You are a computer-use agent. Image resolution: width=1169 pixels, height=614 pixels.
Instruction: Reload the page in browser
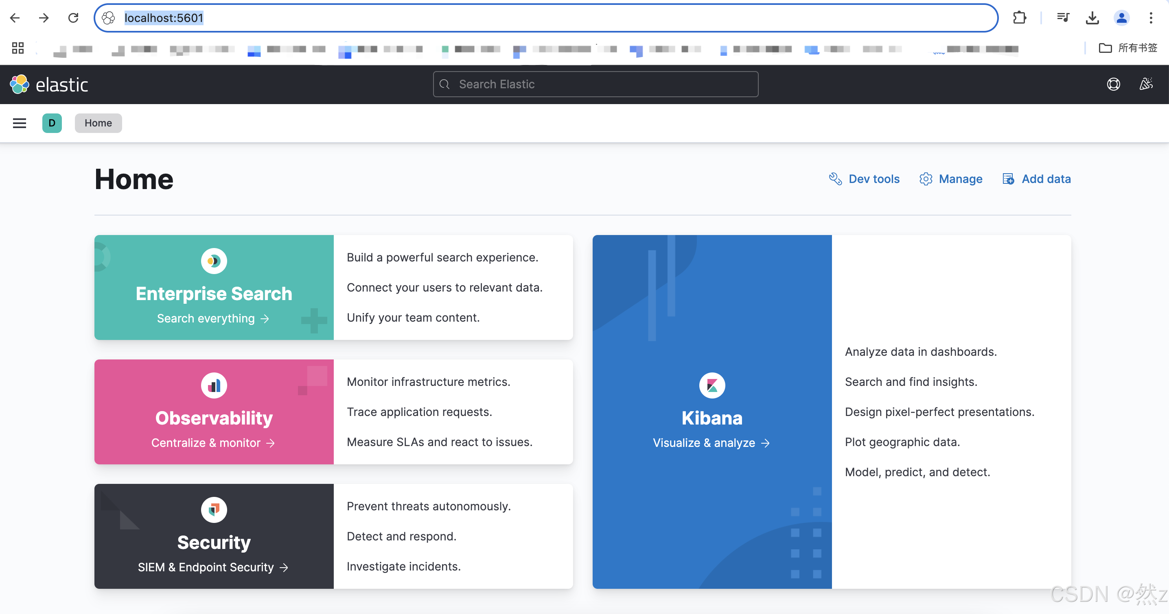pos(73,17)
